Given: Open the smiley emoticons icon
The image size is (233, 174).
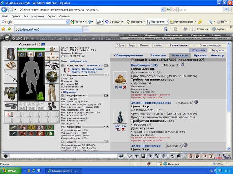Looking at the screenshot, I should [x=172, y=156].
